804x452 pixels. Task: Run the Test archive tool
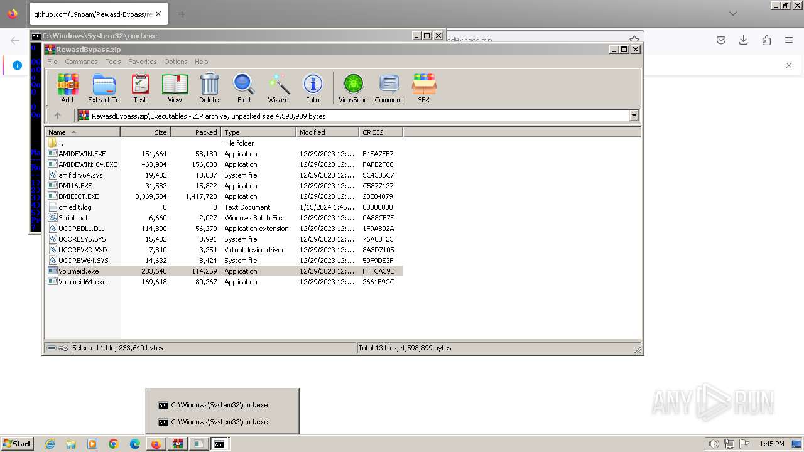pos(140,88)
